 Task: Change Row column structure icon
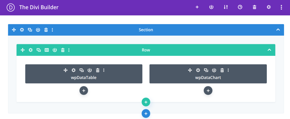(x=47, y=50)
